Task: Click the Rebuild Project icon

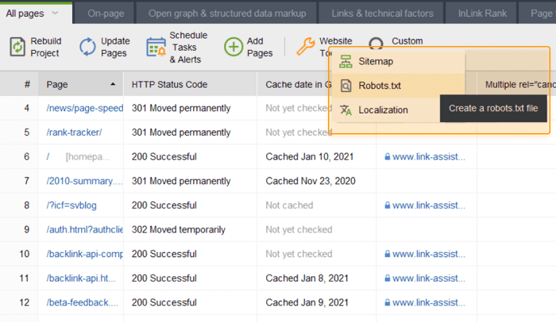Action: [17, 48]
